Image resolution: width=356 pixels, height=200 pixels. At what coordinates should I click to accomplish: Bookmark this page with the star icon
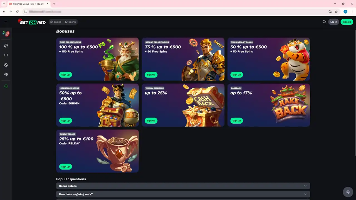(x=336, y=12)
